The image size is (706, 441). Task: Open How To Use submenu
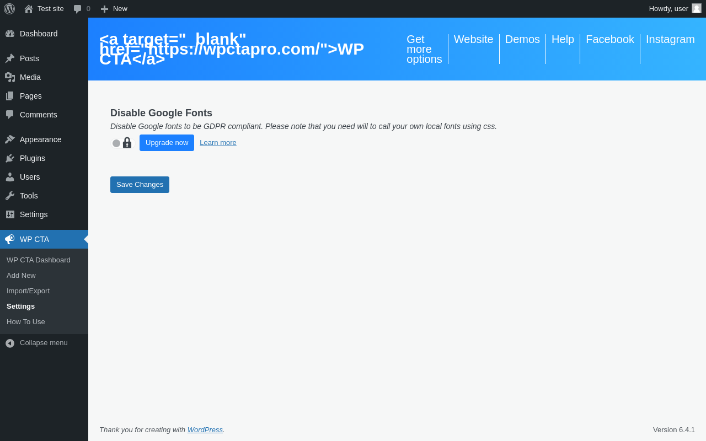[26, 322]
